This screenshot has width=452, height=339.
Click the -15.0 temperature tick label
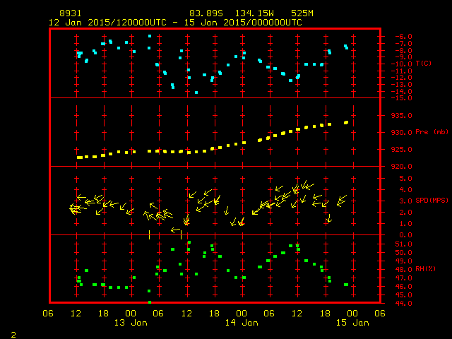402,98
